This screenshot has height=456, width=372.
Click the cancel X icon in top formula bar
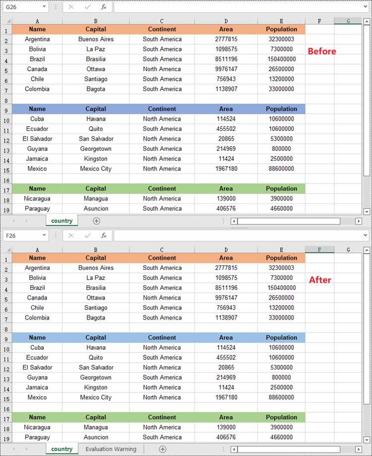[71, 7]
